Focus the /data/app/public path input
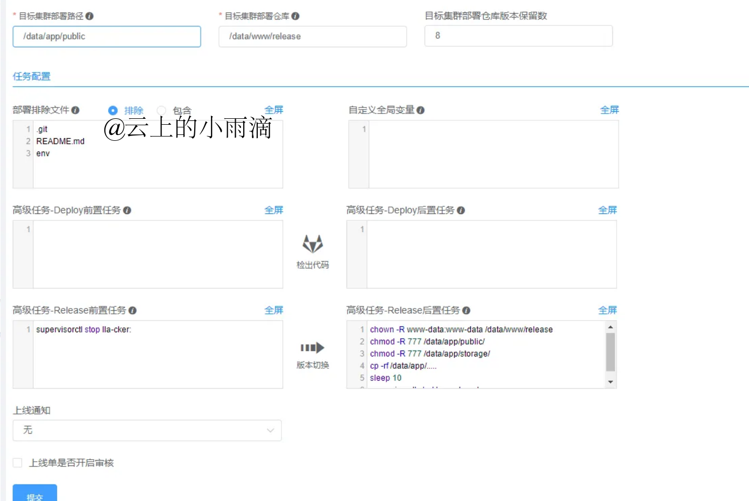This screenshot has height=501, width=749. pyautogui.click(x=107, y=37)
